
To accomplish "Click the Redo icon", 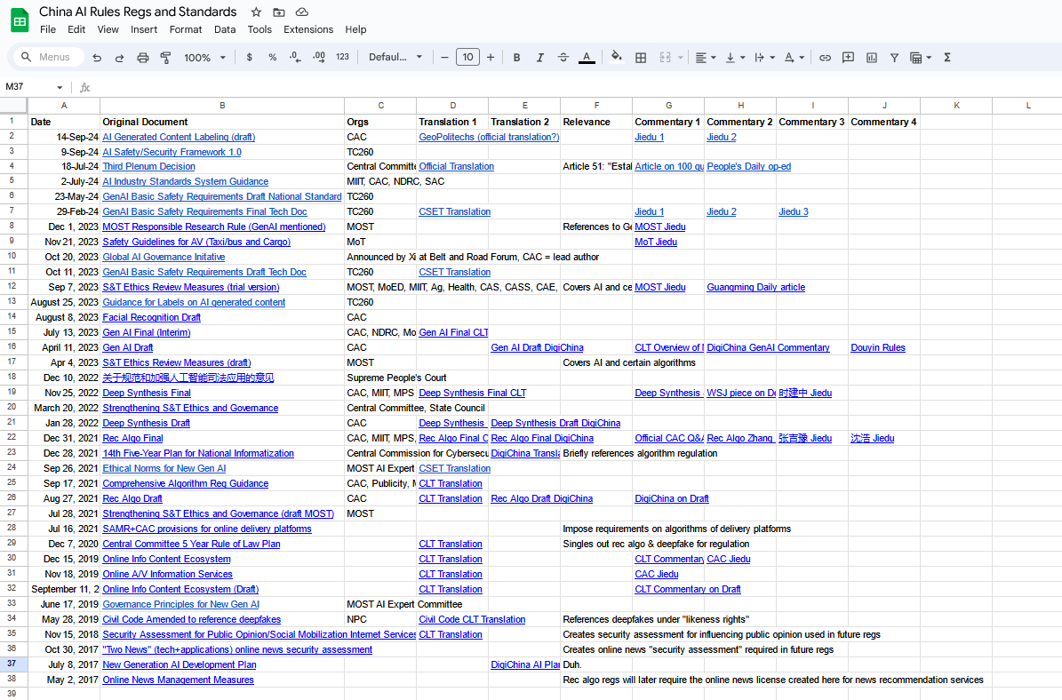I will 119,58.
